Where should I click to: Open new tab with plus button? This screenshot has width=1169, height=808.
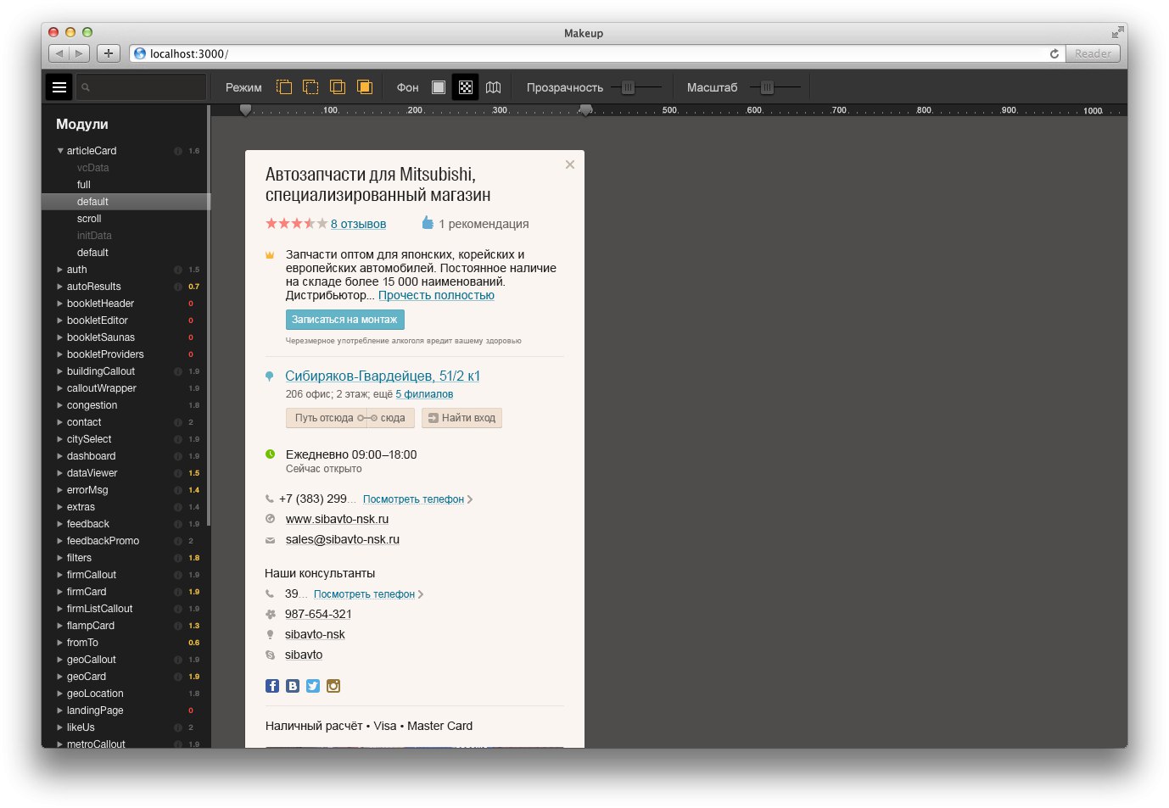click(x=108, y=53)
